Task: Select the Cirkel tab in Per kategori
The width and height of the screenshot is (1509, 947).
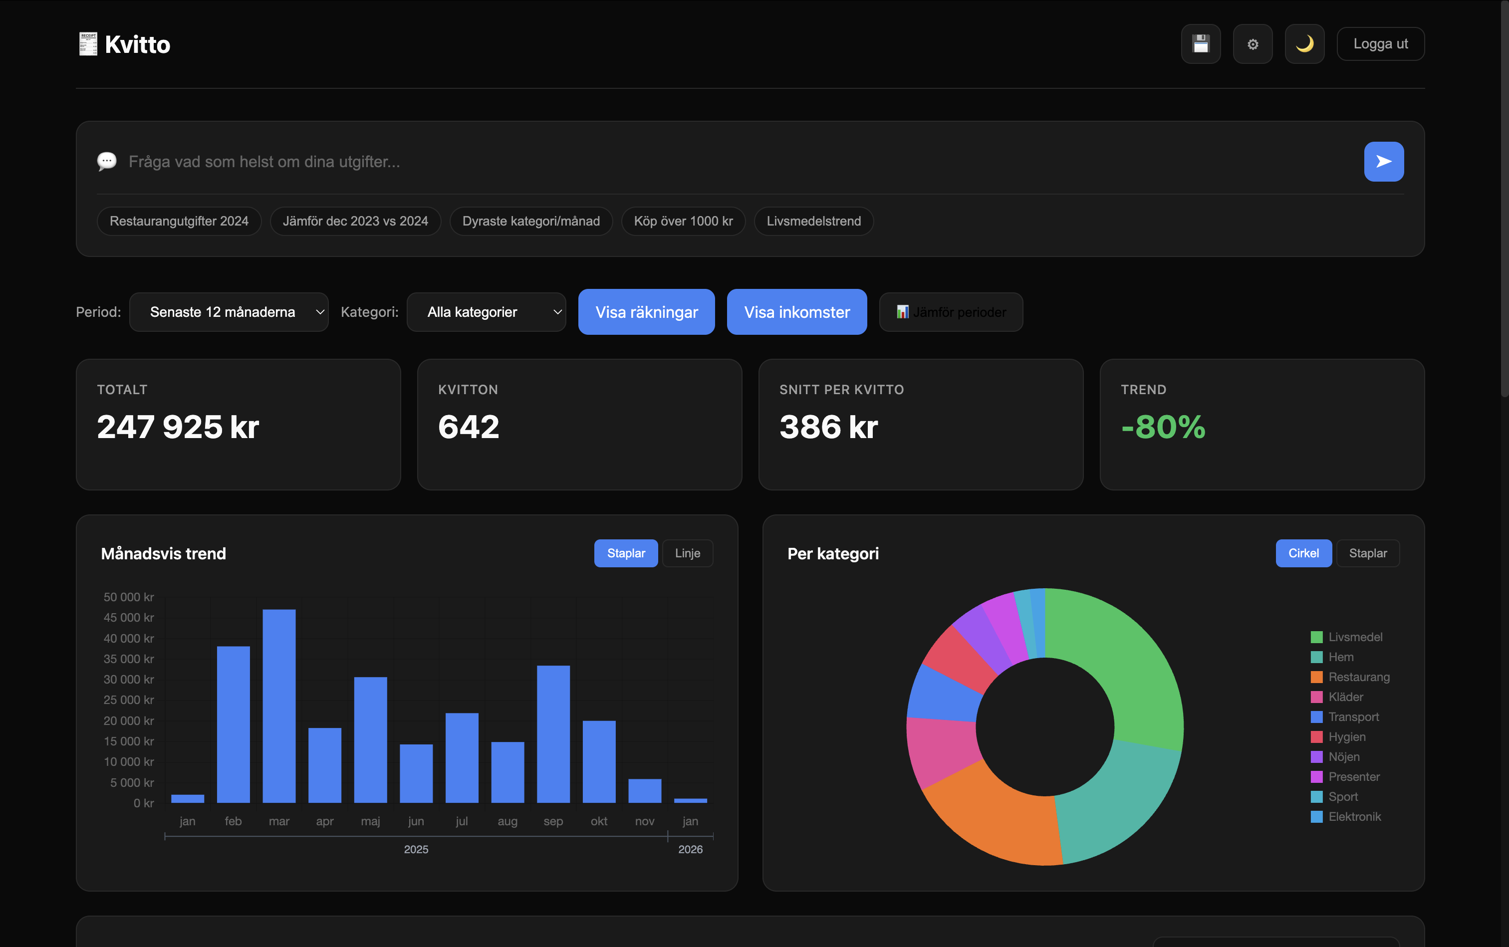Action: pos(1303,553)
